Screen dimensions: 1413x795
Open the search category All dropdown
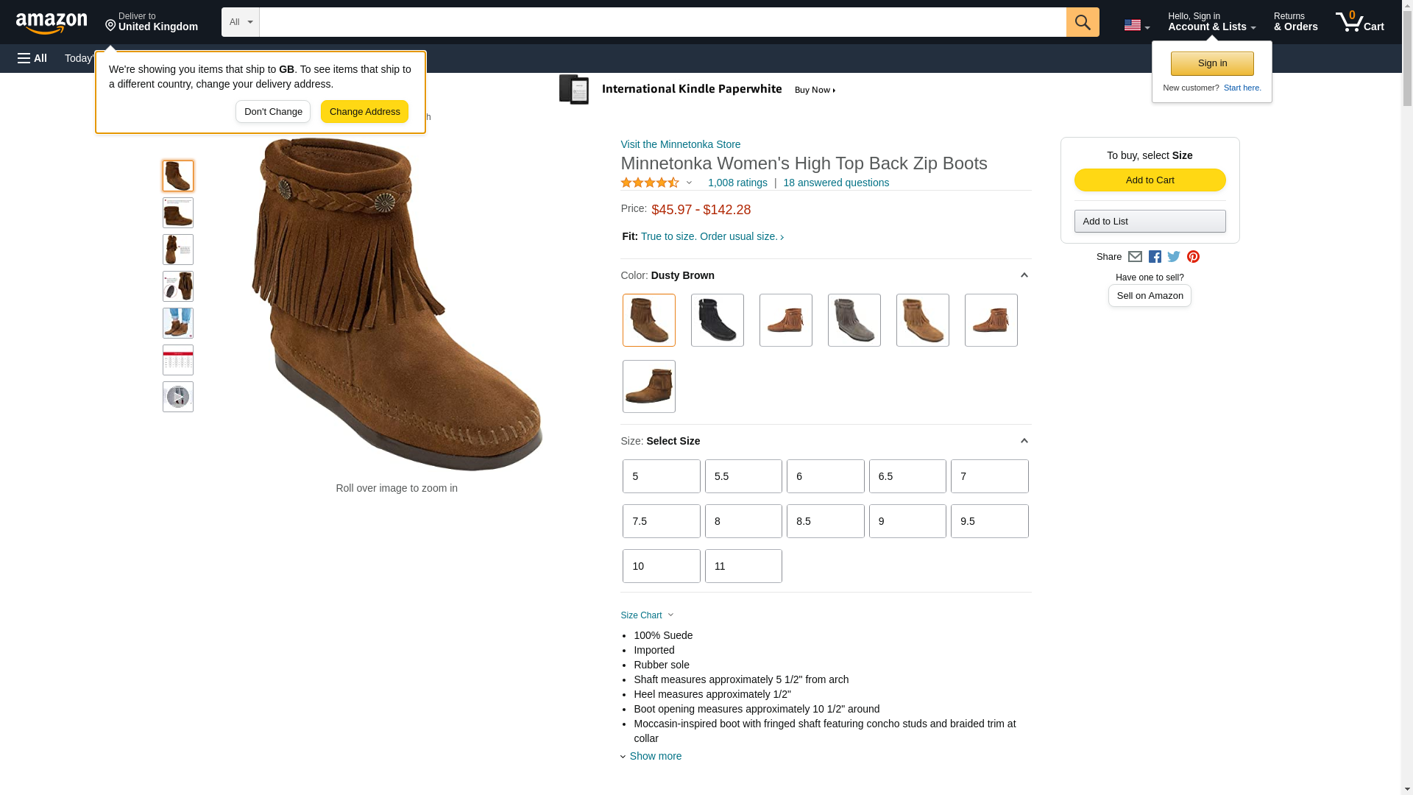(x=240, y=22)
